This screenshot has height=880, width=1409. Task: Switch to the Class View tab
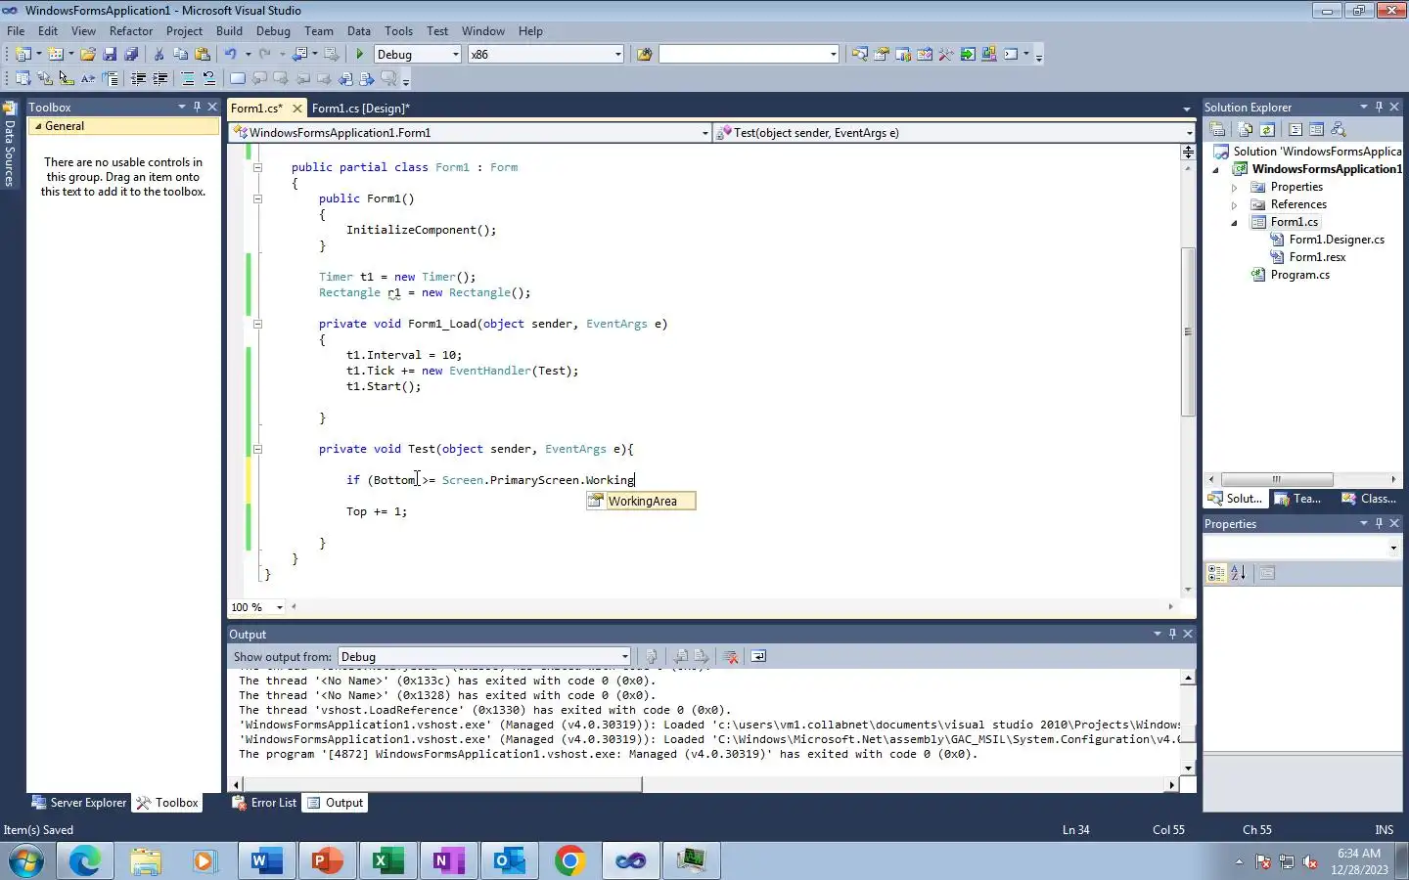[1369, 499]
